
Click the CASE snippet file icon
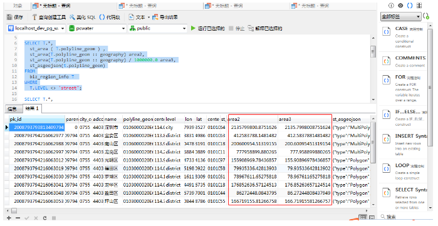387,32
